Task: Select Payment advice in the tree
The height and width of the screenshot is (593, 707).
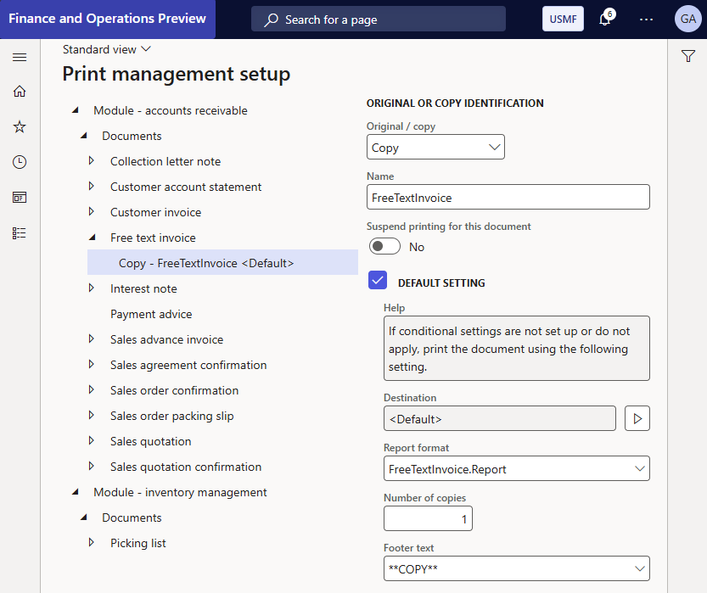Action: tap(151, 314)
